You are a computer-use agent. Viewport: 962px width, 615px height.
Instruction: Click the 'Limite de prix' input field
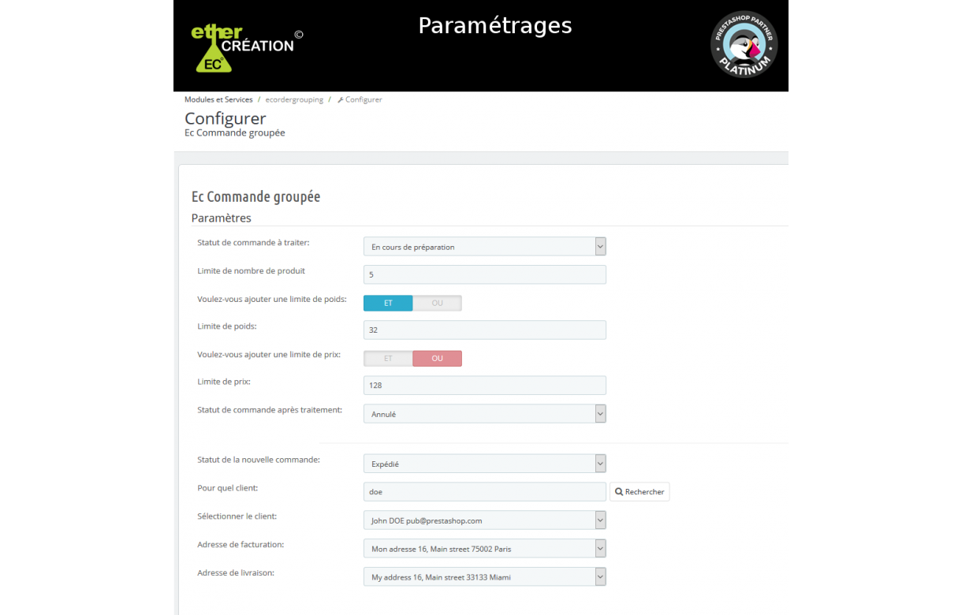pyautogui.click(x=484, y=385)
